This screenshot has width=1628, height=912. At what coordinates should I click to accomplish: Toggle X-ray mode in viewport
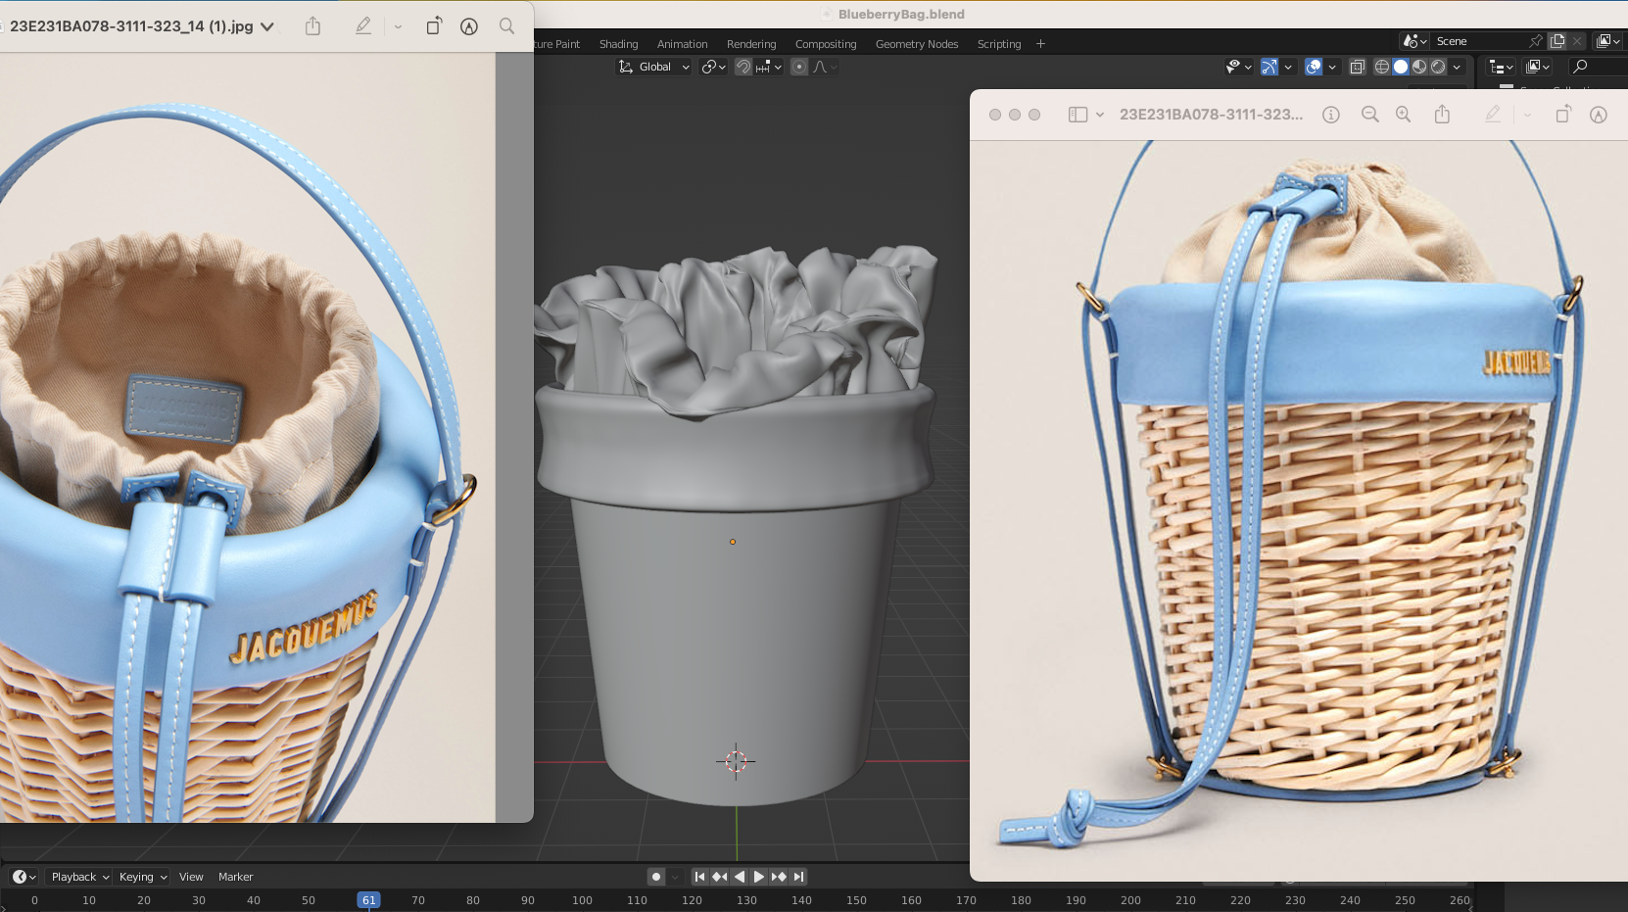1358,67
